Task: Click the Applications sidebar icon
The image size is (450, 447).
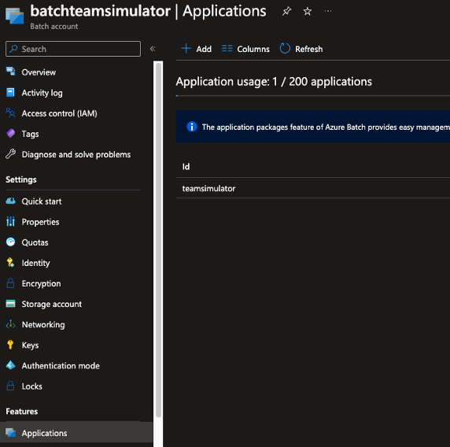Action: (x=10, y=432)
